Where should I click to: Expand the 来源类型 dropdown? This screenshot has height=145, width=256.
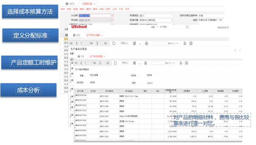coord(172,15)
